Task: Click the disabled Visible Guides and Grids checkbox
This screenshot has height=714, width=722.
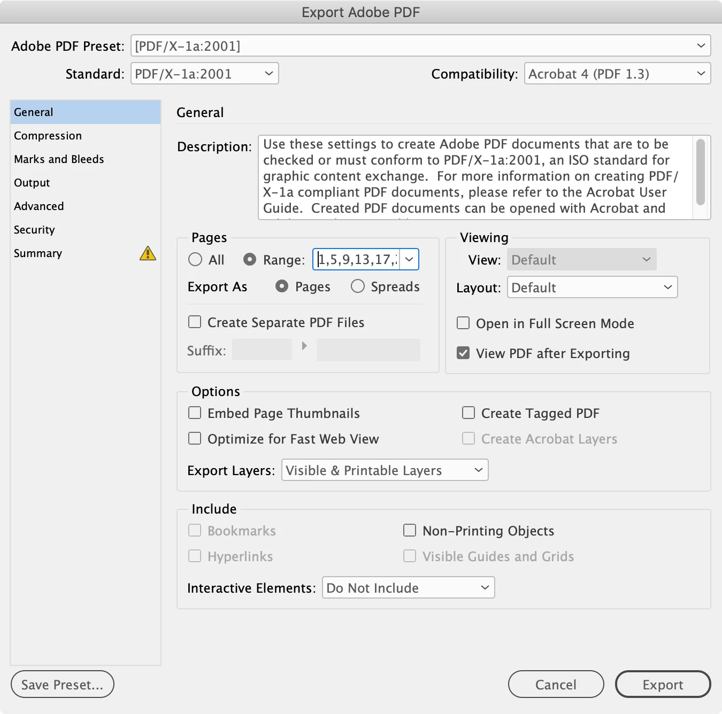Action: tap(410, 556)
